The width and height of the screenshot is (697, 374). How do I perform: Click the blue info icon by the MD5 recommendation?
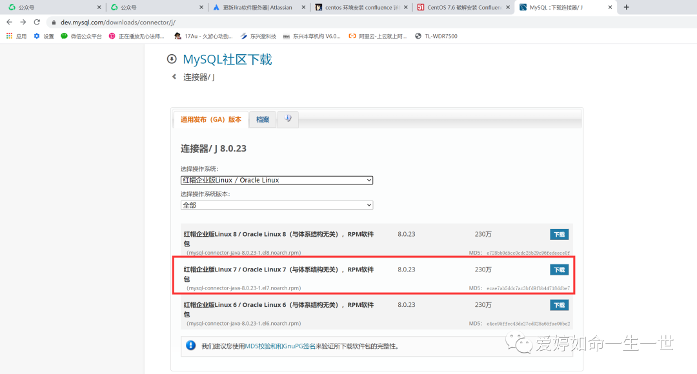pyautogui.click(x=190, y=345)
